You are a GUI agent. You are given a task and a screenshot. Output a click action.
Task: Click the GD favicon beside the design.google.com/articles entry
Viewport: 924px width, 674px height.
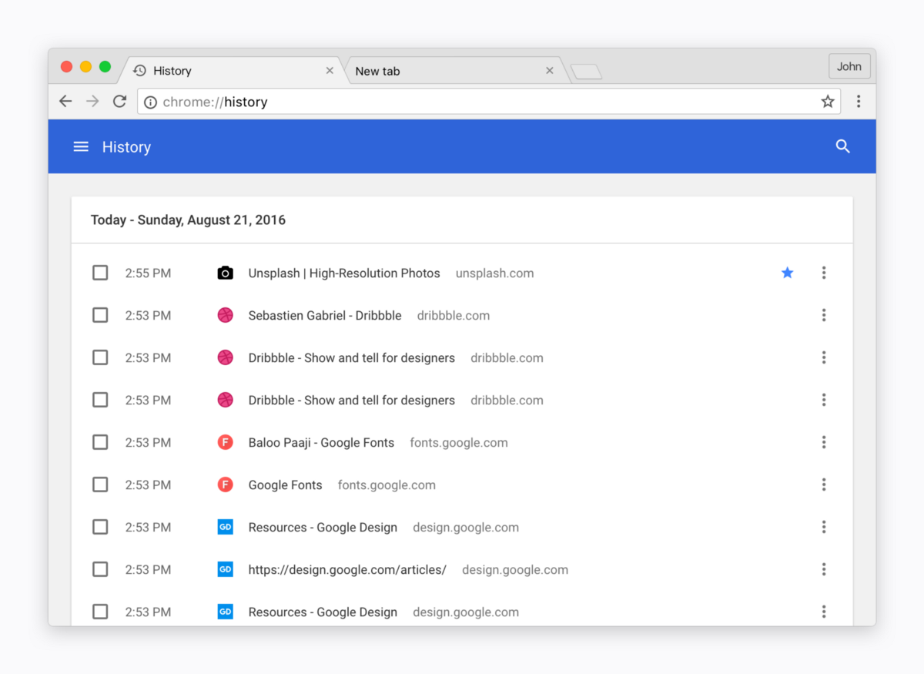(225, 569)
